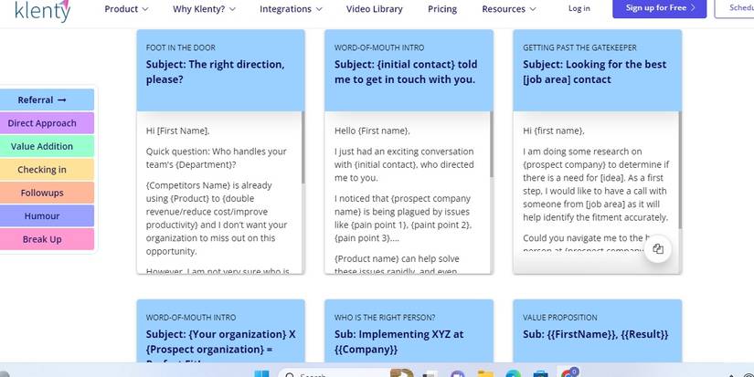Select the Referral category tab
The image size is (754, 377).
click(42, 99)
